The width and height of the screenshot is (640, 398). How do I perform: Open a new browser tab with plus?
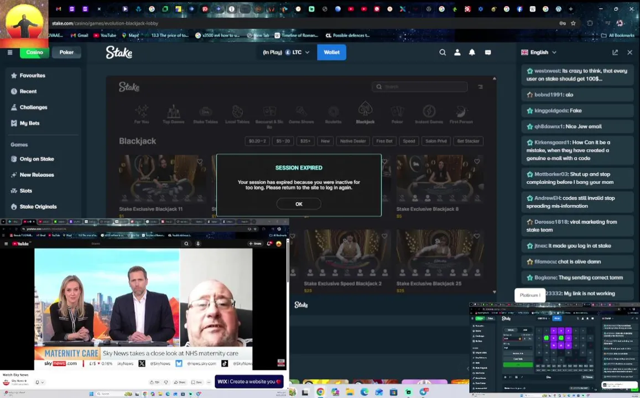pyautogui.click(x=571, y=8)
